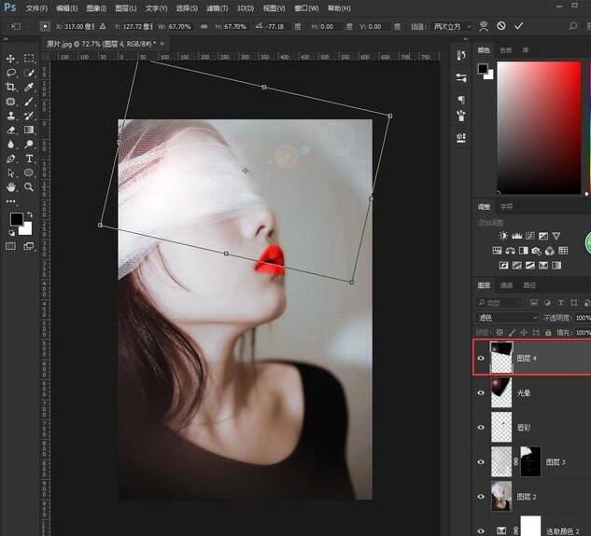Select the Horizontal Type tool
591x536 pixels.
coord(29,158)
